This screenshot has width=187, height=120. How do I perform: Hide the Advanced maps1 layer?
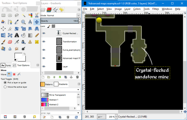pyautogui.click(x=44, y=58)
